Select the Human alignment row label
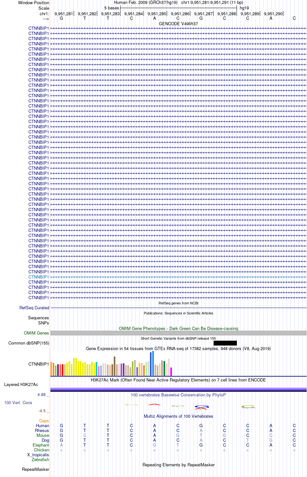 (42, 426)
